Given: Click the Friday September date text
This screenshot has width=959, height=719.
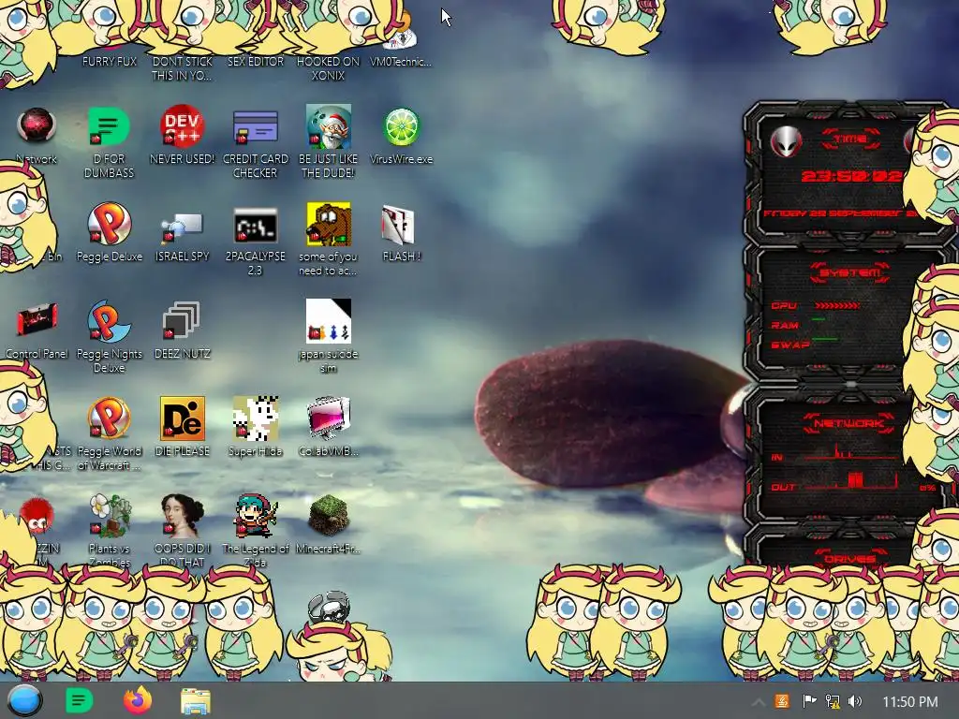Looking at the screenshot, I should (839, 213).
